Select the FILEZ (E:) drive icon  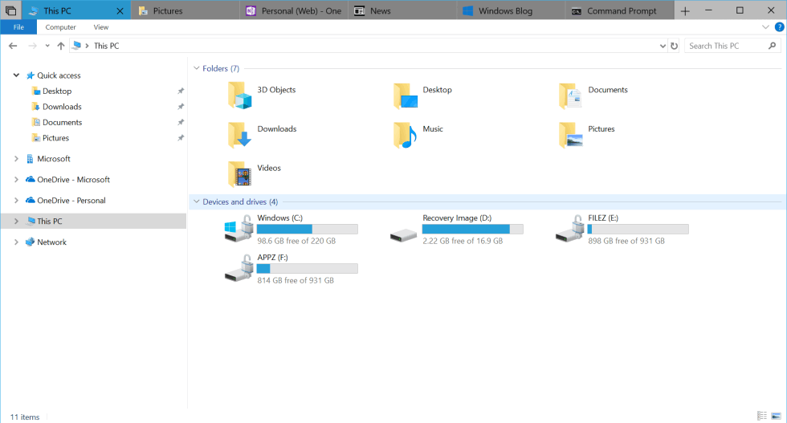pyautogui.click(x=569, y=228)
